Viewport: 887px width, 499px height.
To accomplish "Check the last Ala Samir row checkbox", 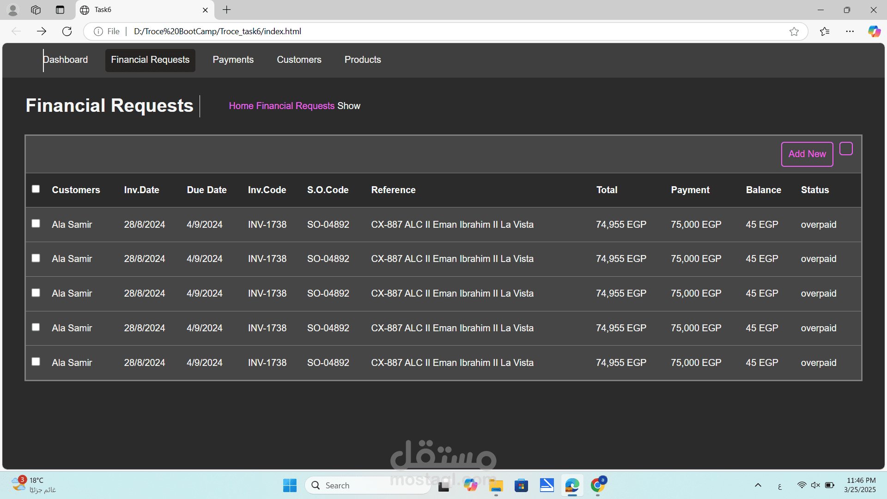I will coord(36,362).
